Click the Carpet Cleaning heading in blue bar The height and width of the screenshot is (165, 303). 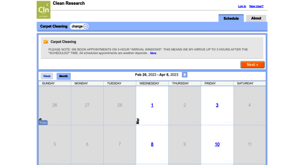pyautogui.click(x=54, y=26)
